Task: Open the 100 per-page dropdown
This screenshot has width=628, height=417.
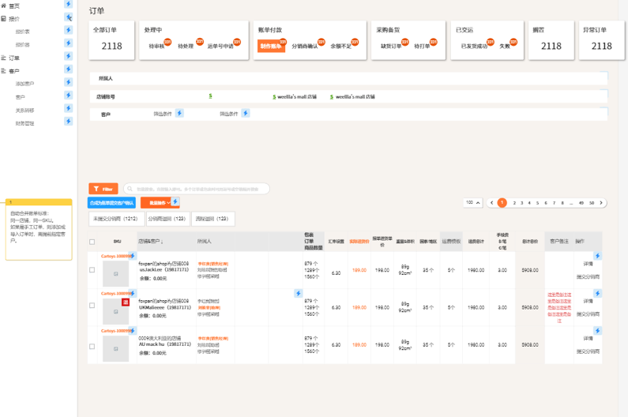Action: click(x=472, y=203)
